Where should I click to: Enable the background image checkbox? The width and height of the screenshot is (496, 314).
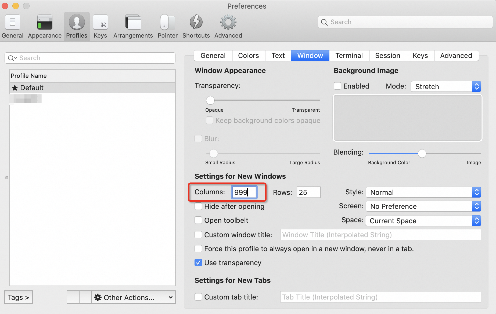337,86
